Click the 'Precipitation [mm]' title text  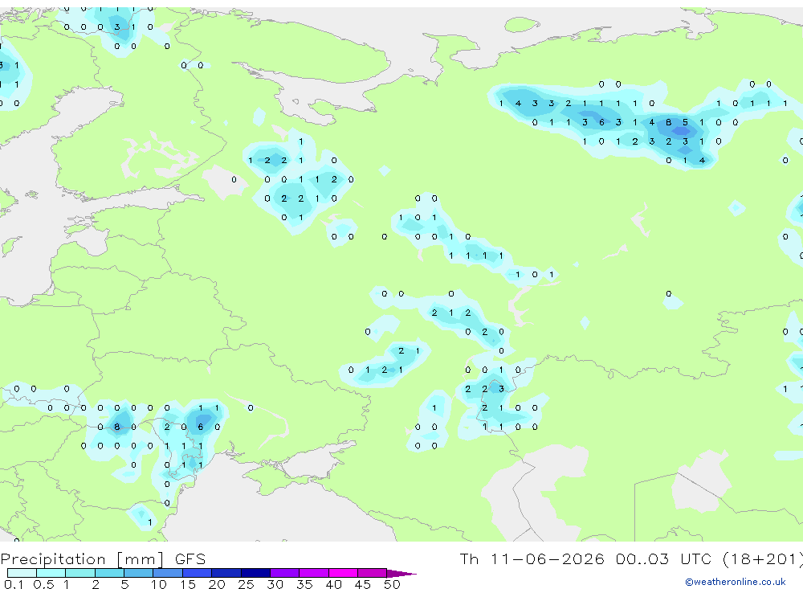click(x=82, y=559)
